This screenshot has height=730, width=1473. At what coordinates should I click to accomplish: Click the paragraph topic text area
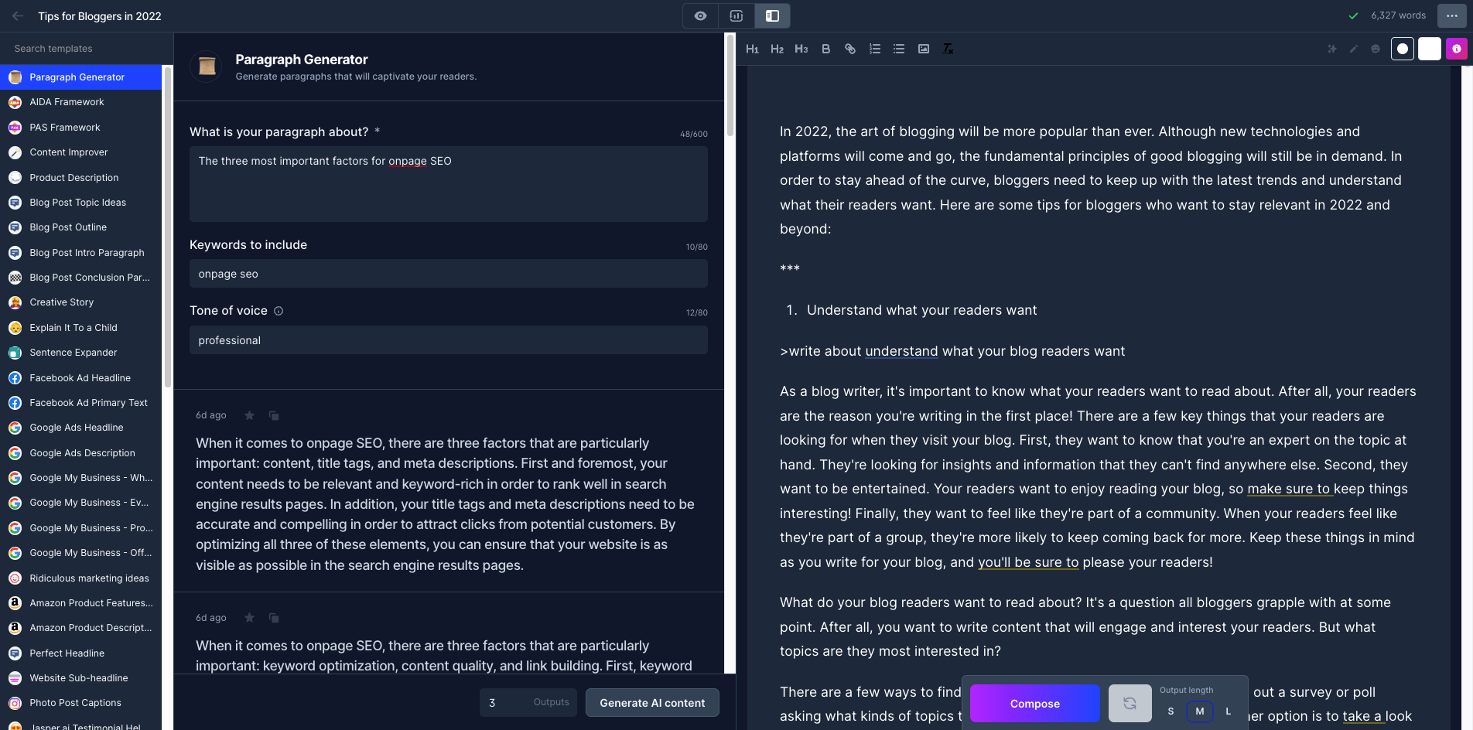[449, 184]
